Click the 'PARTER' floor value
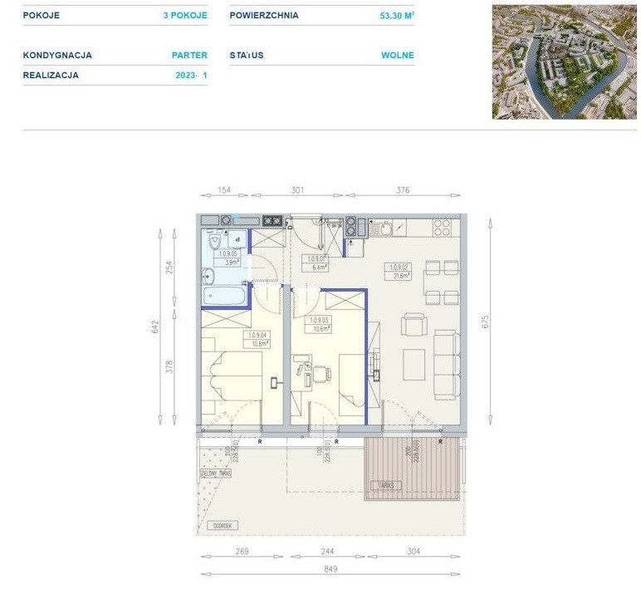 (x=189, y=55)
